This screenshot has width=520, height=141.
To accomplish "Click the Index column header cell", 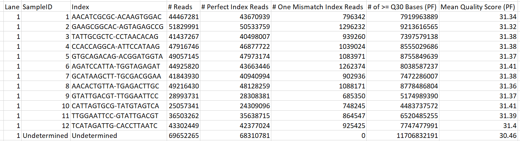I will tap(80, 7).
